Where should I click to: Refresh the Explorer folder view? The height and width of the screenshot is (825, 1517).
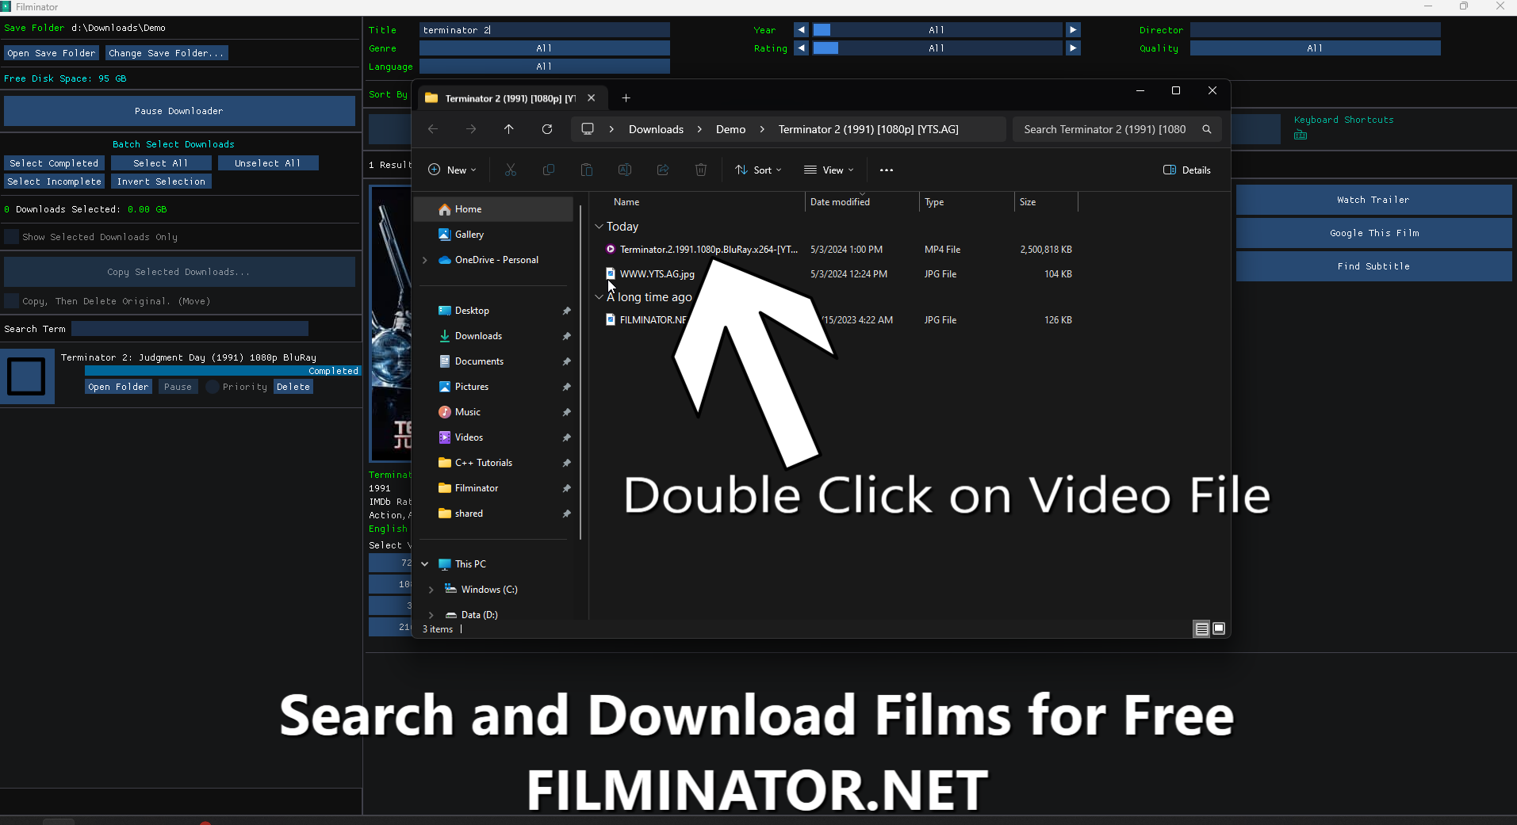[547, 129]
